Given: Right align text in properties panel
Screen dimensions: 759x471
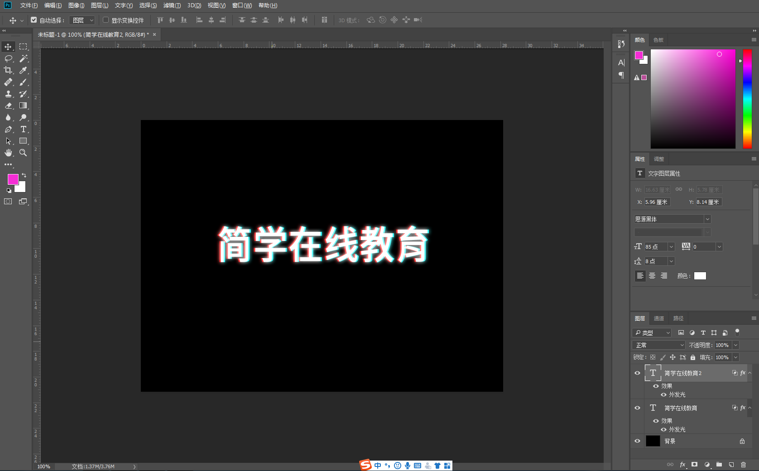Looking at the screenshot, I should pyautogui.click(x=664, y=276).
